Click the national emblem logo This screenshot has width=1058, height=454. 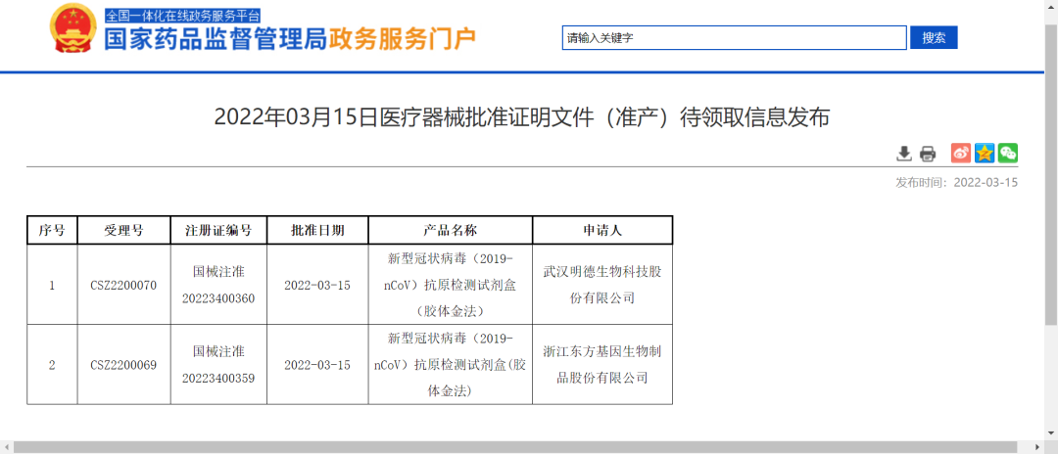(x=72, y=29)
